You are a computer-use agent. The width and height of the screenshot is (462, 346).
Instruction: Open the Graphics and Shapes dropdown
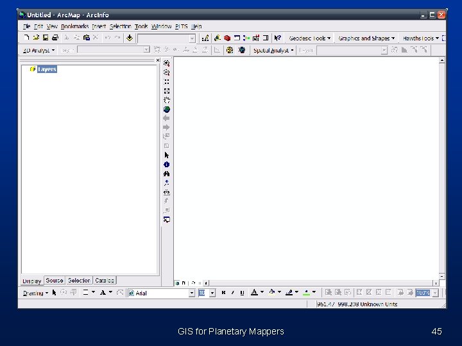tap(366, 38)
